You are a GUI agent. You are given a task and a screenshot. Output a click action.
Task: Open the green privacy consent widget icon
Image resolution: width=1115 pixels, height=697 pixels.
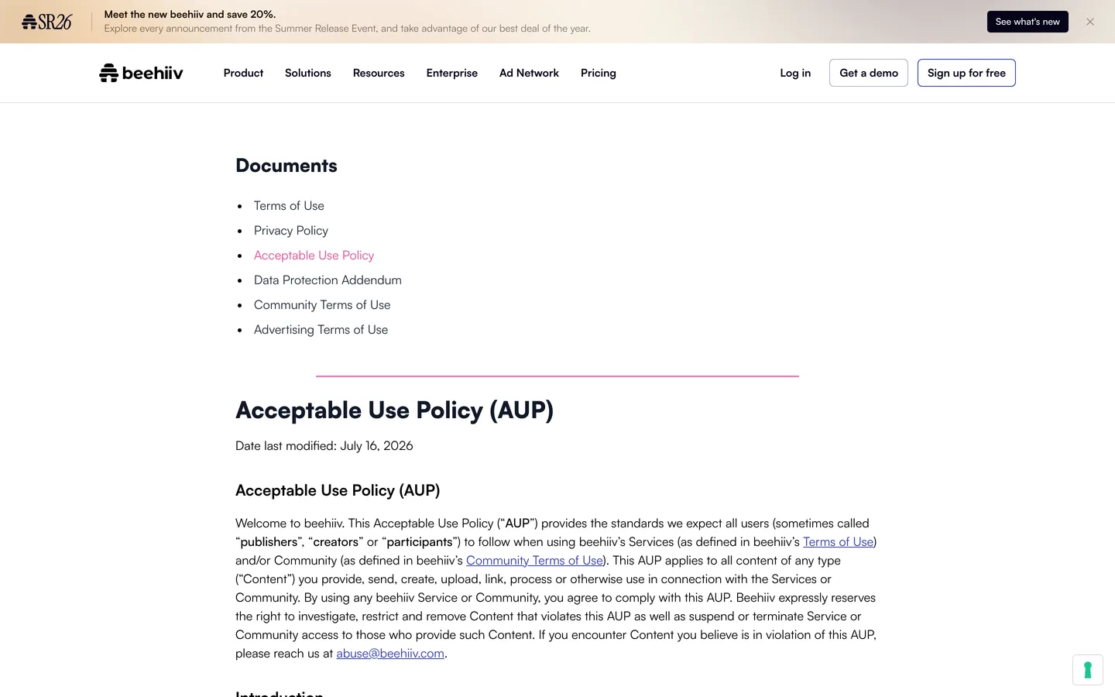1088,670
